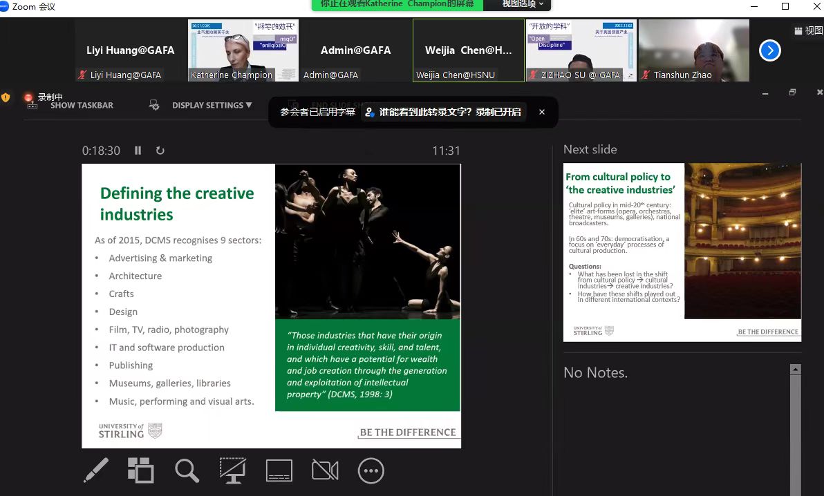Image resolution: width=824 pixels, height=496 pixels.
Task: Pause the presentation timer
Action: tap(138, 151)
